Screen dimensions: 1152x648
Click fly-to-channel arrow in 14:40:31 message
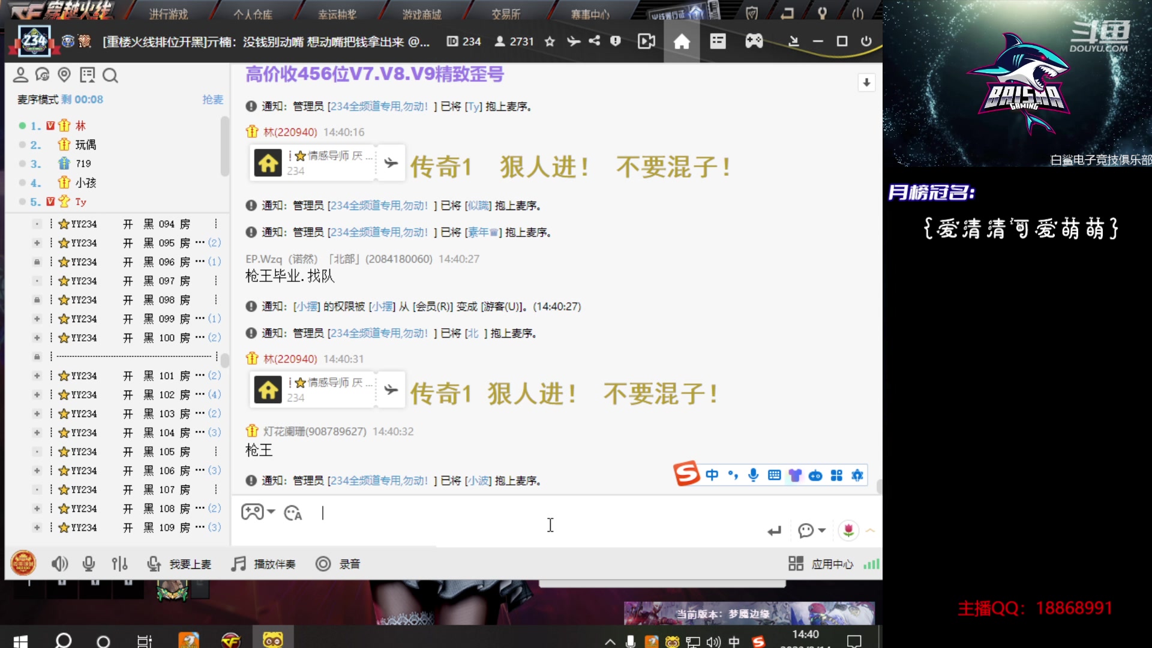[391, 390]
